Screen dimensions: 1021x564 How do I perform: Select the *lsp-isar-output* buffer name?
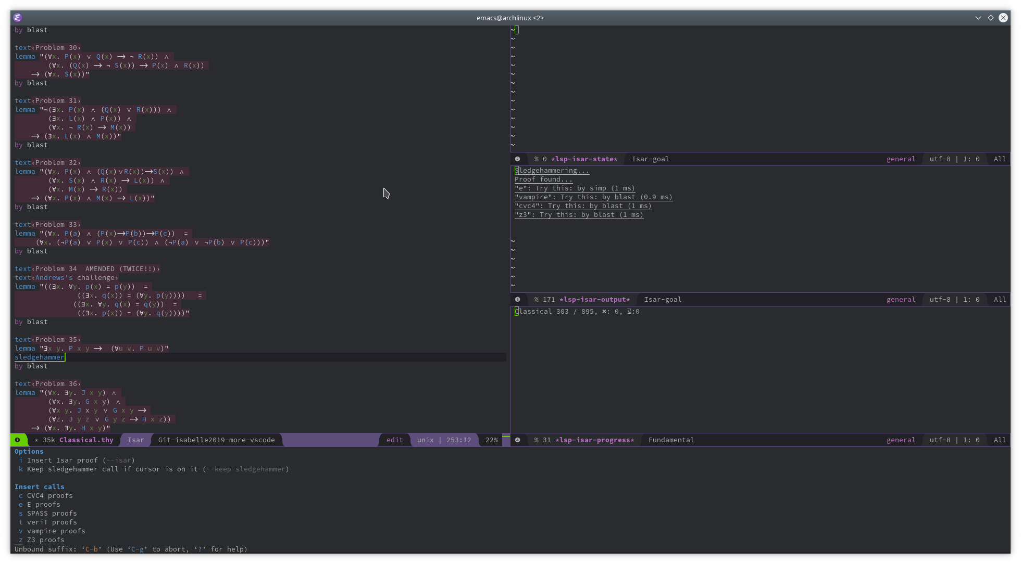click(595, 300)
